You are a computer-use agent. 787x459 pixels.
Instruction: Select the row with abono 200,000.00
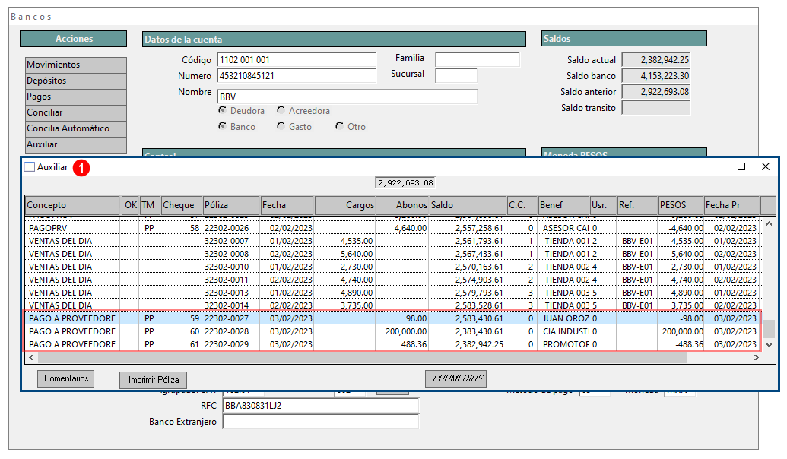(394, 331)
